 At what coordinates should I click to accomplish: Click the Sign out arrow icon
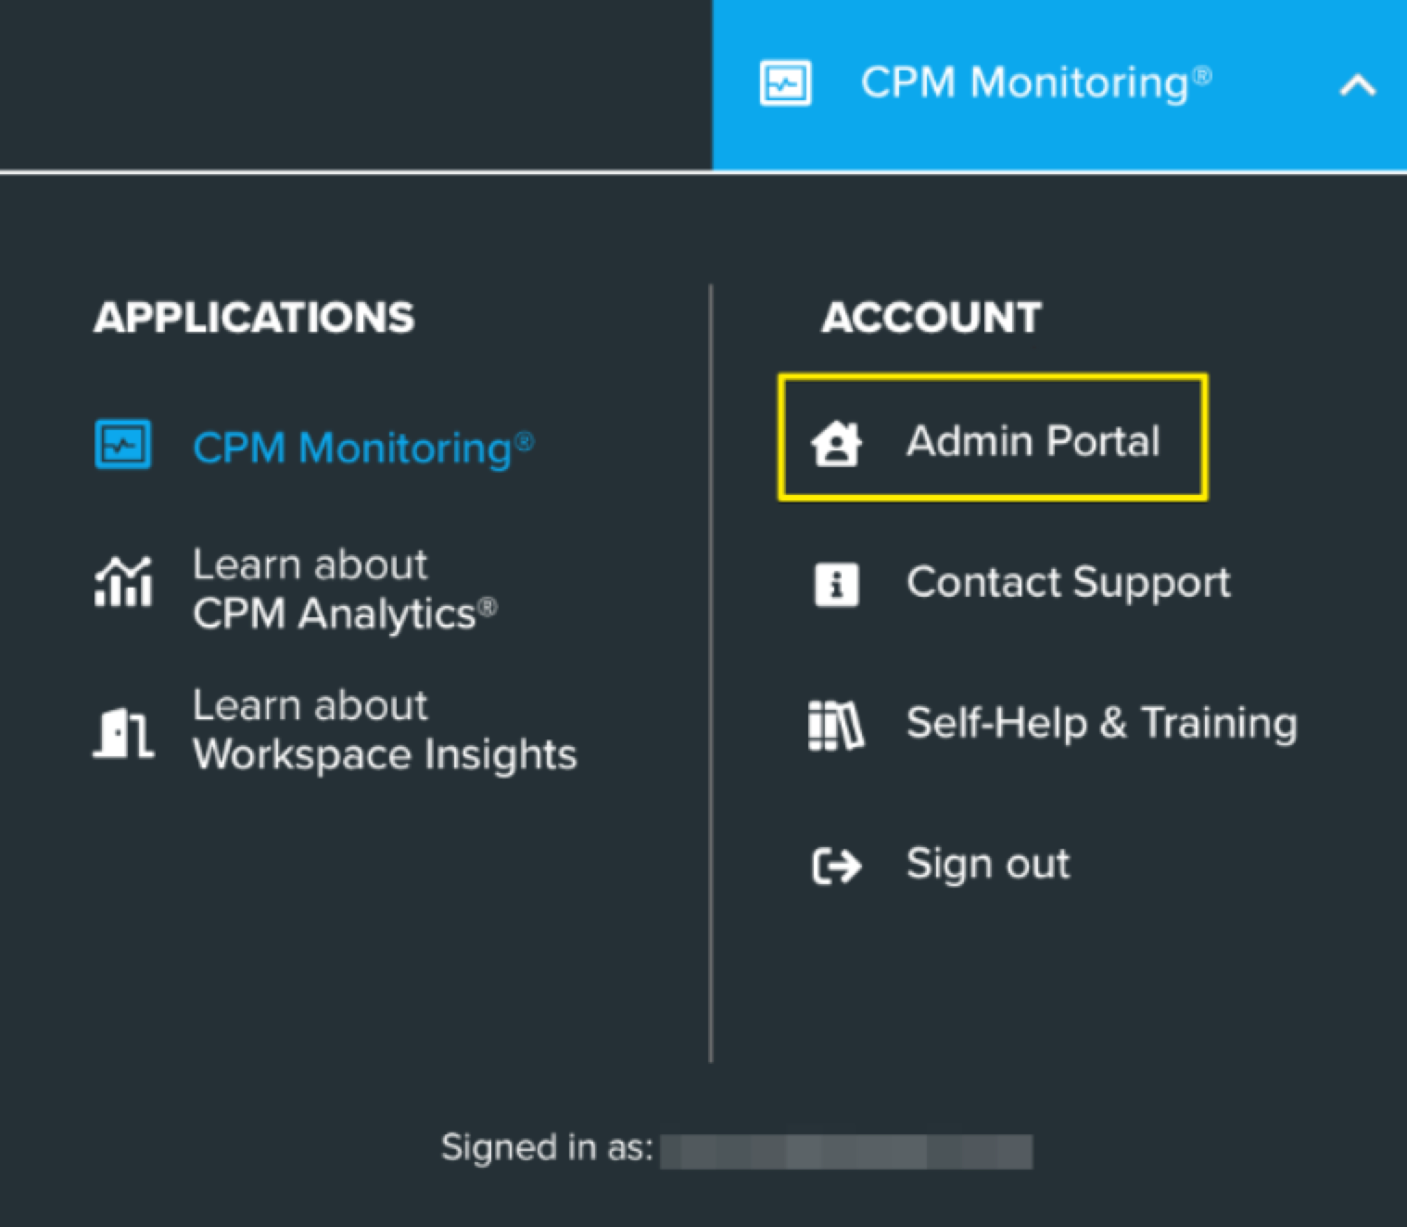coord(836,866)
